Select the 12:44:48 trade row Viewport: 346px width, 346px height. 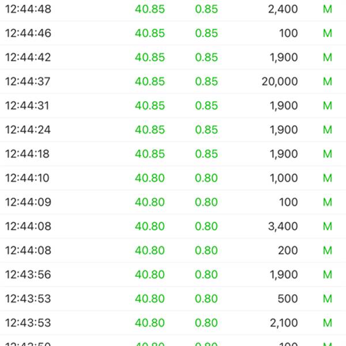[x=173, y=9]
